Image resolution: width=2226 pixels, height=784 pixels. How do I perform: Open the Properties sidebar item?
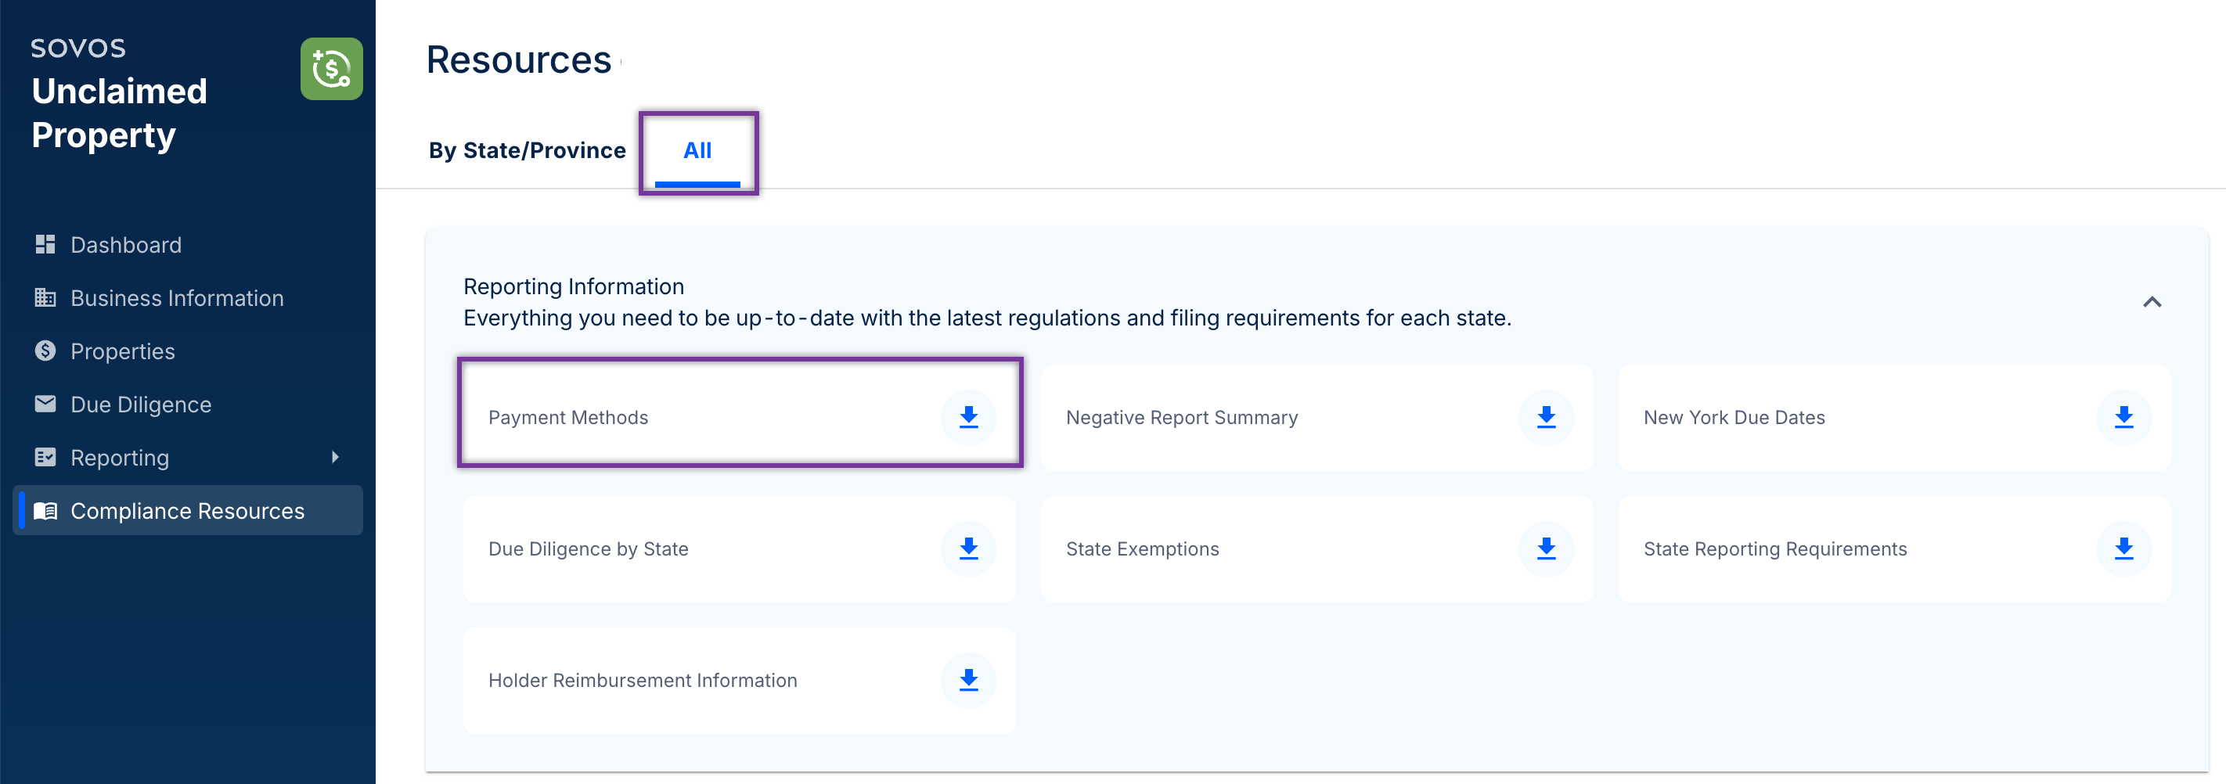pos(122,351)
